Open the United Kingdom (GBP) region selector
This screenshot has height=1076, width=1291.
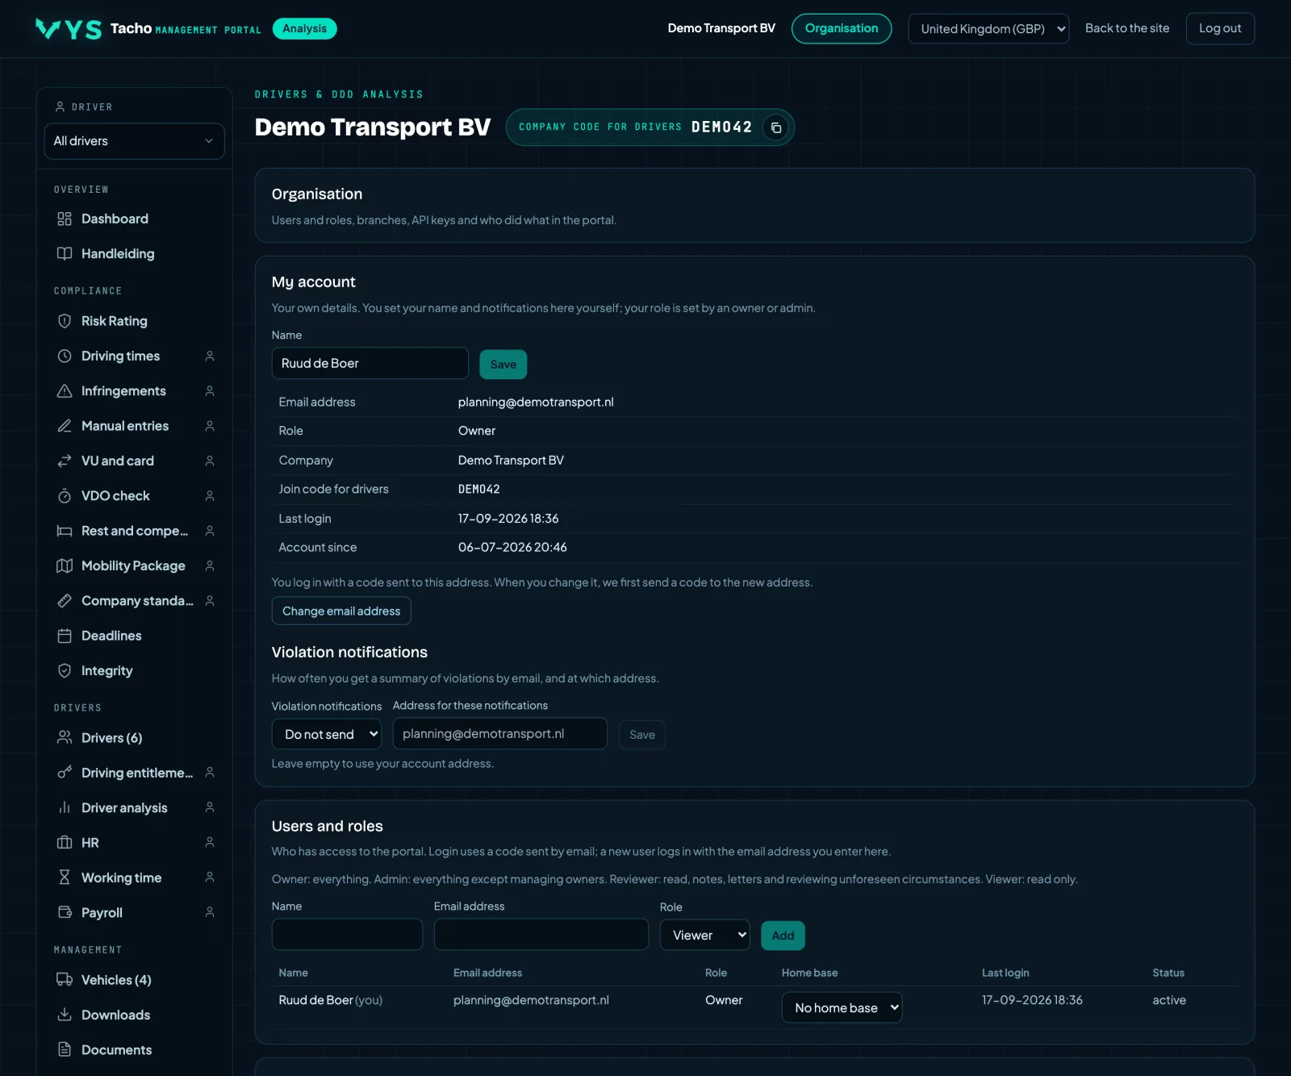point(988,29)
